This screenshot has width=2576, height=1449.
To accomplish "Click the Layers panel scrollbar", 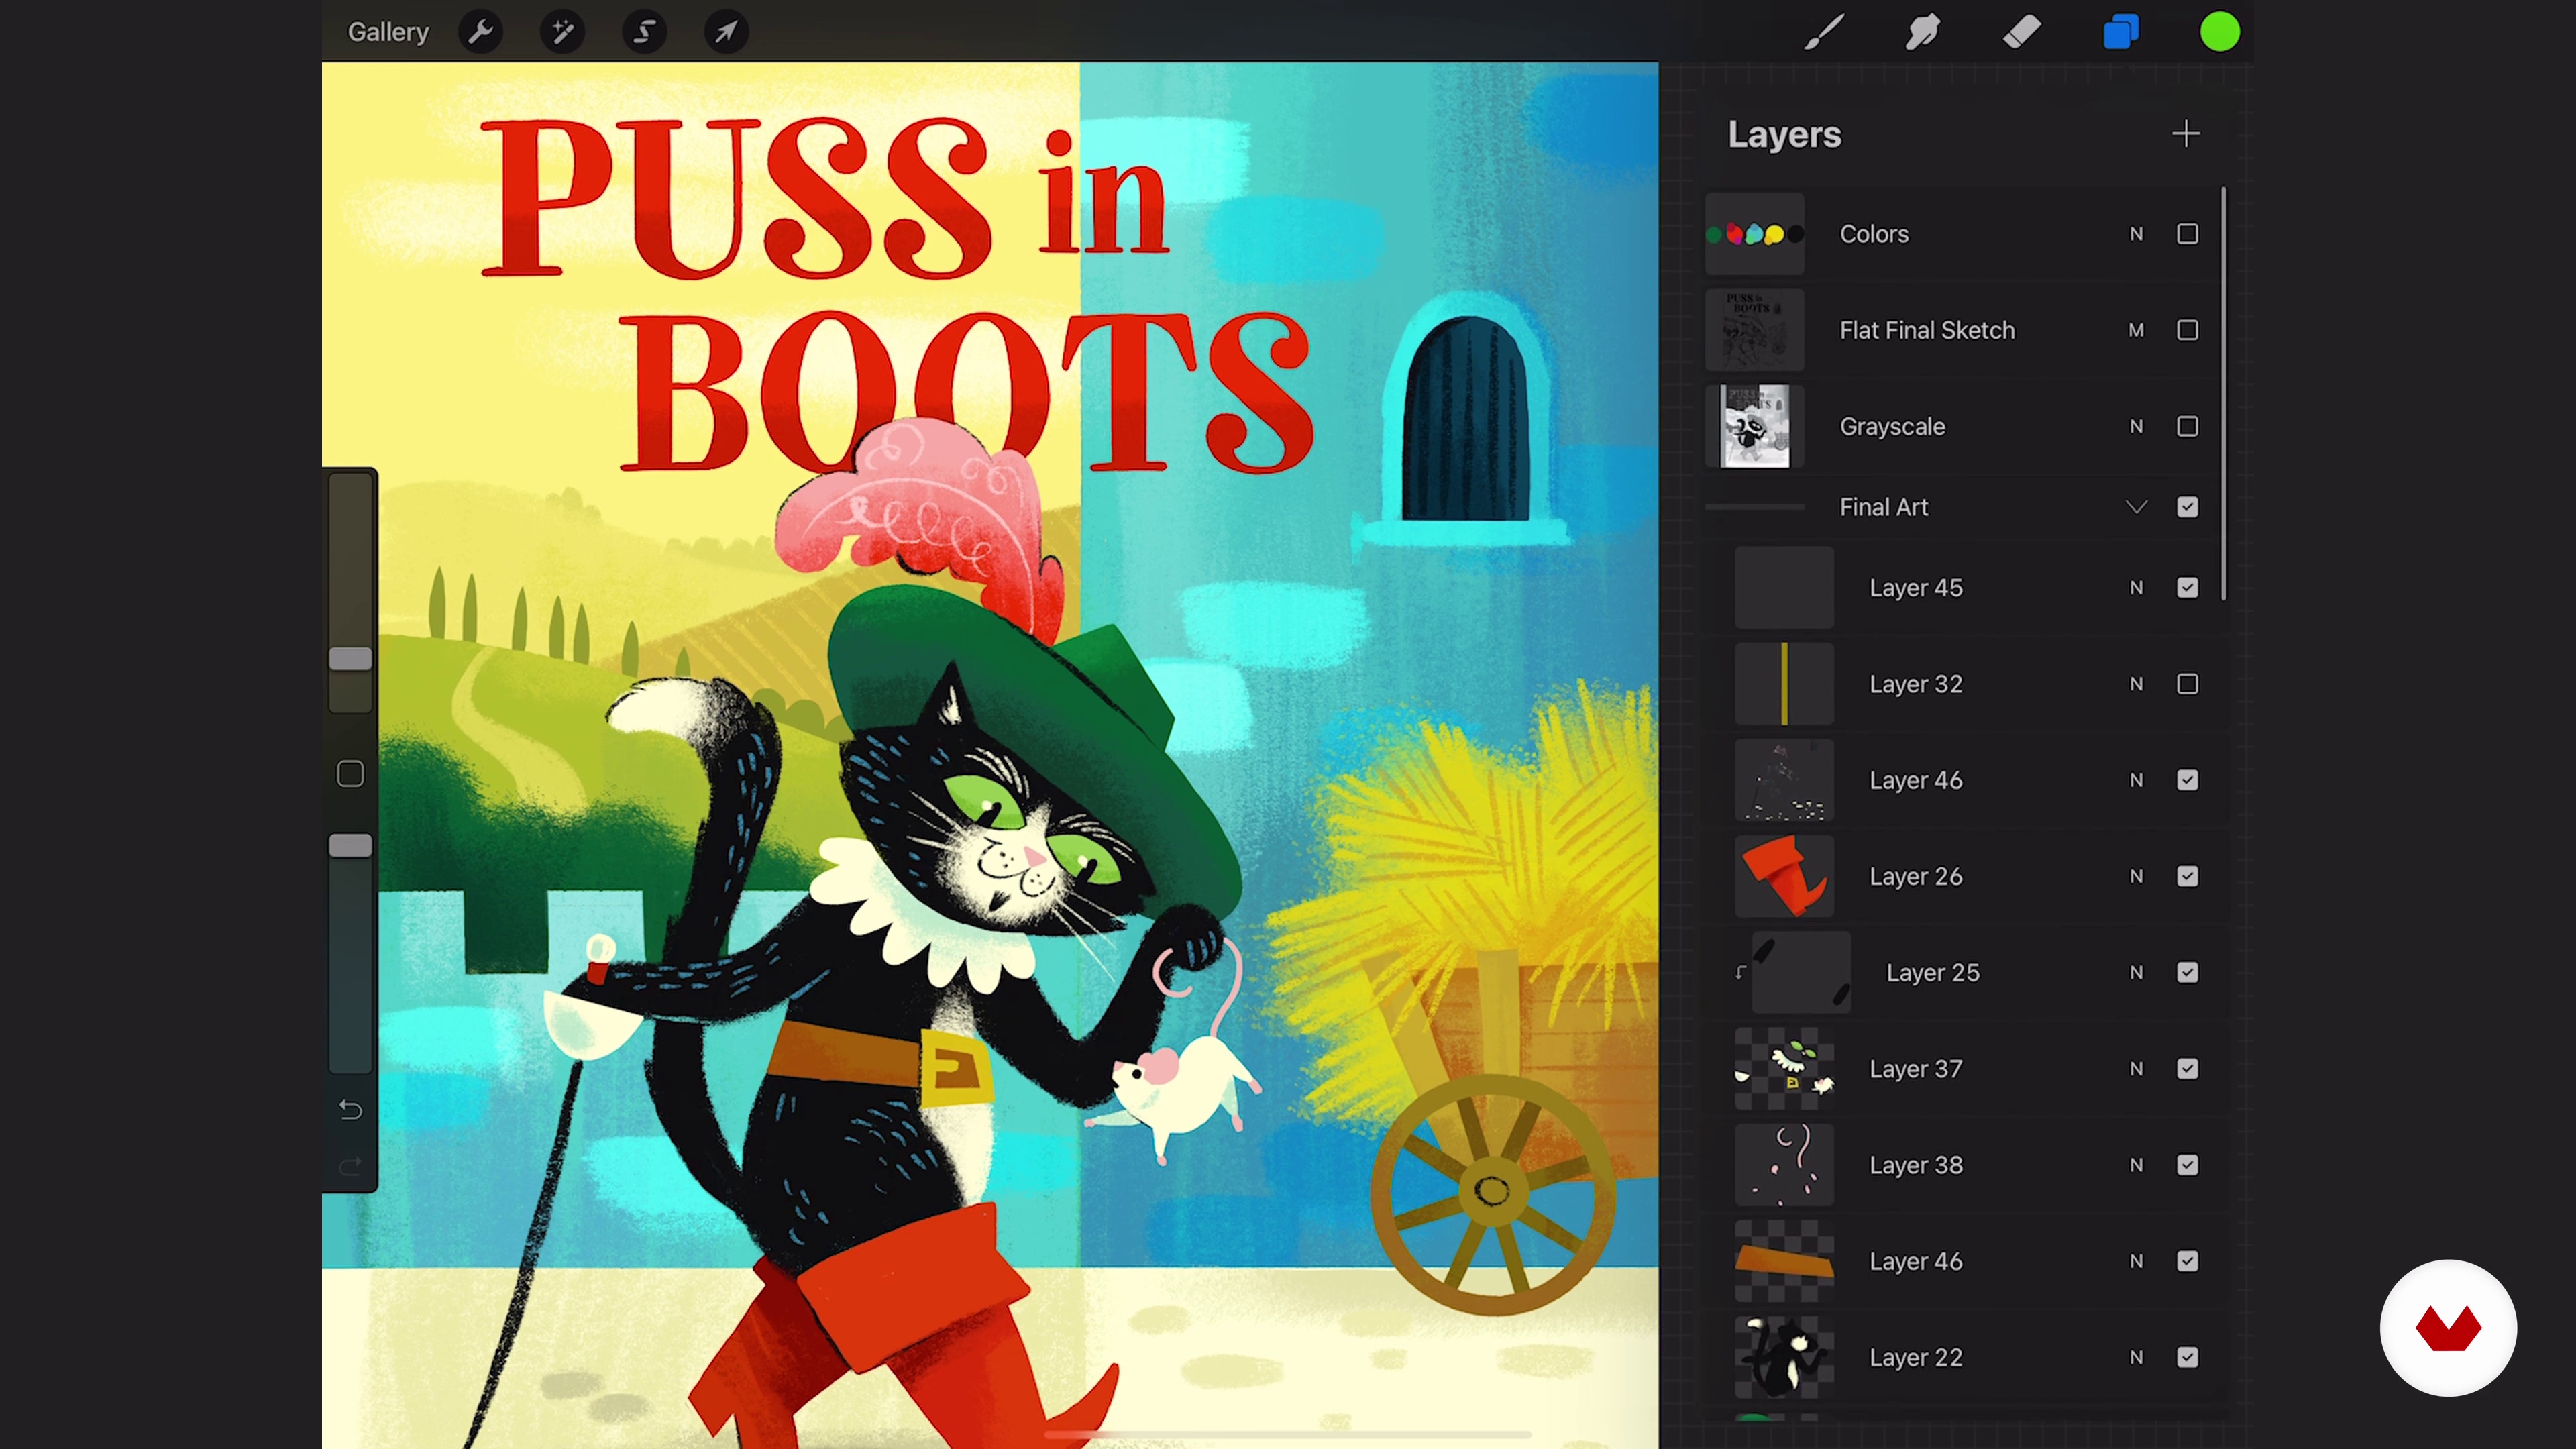I will pyautogui.click(x=2224, y=394).
